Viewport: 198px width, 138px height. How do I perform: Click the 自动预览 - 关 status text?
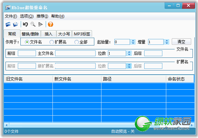123,132
